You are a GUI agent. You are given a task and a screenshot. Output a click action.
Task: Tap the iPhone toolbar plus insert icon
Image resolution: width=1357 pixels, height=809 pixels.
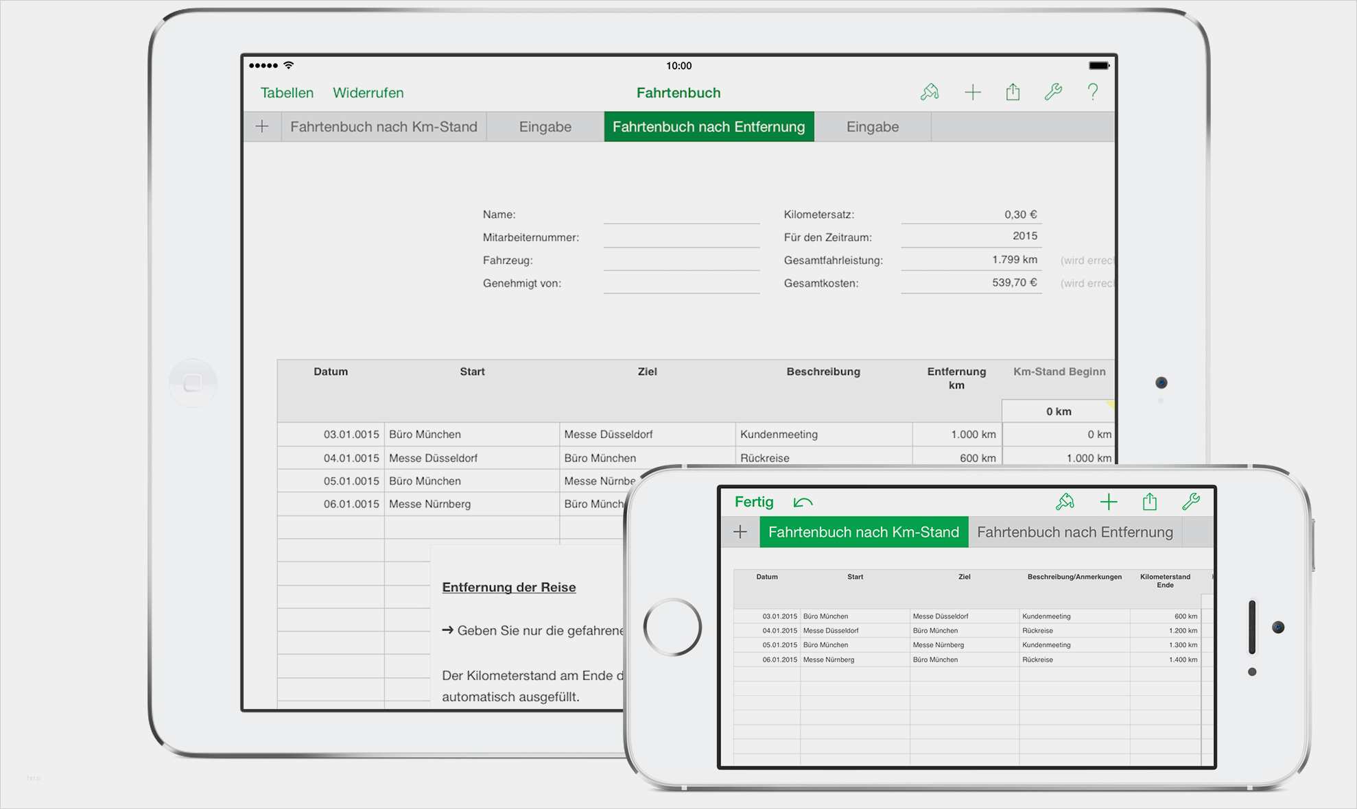click(1109, 503)
